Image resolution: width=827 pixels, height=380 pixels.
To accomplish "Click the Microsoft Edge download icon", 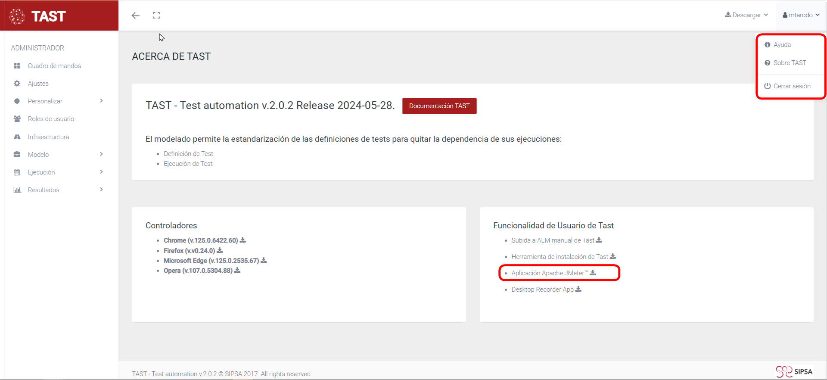I will coord(264,260).
